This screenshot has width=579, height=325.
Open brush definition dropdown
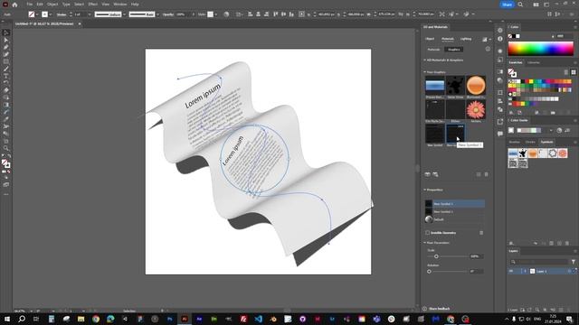pos(157,14)
